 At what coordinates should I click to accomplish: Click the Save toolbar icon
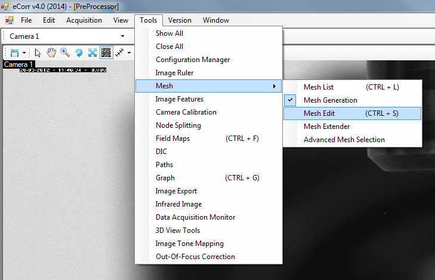click(x=14, y=53)
